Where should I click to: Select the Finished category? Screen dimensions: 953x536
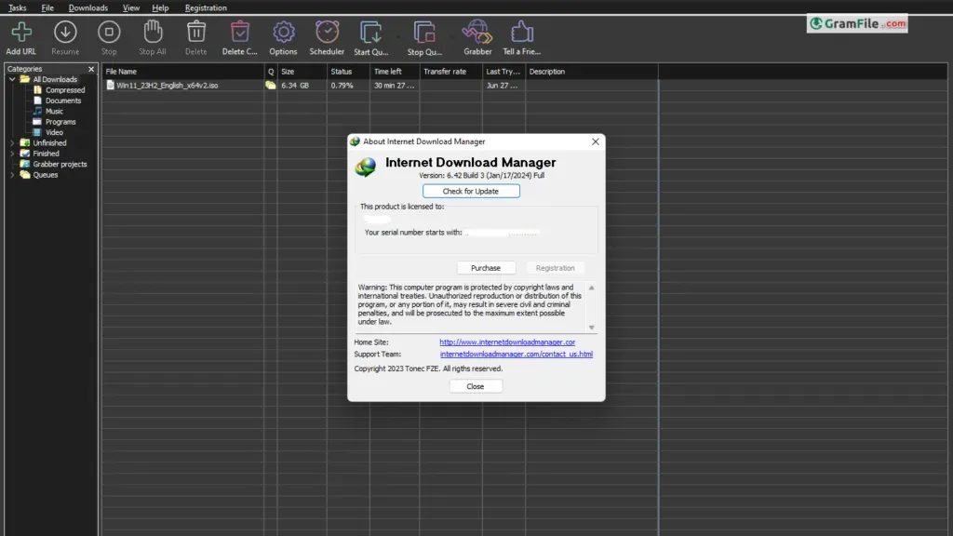pos(46,154)
